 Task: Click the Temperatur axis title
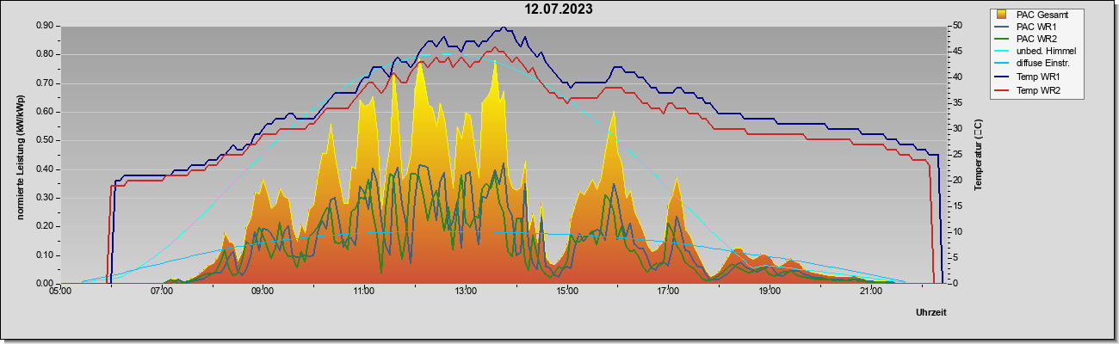pos(979,155)
